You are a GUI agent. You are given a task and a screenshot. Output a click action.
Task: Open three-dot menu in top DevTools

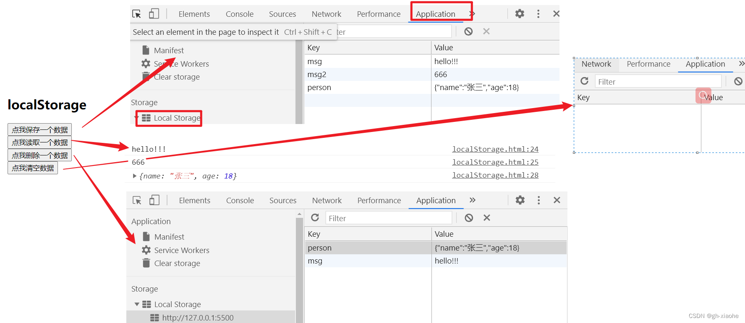click(x=538, y=14)
